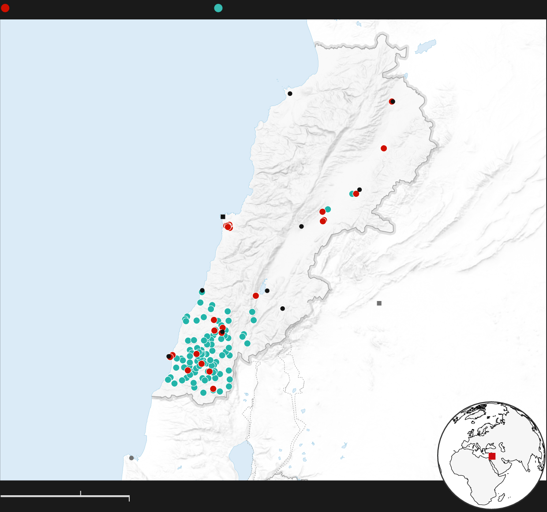Click black city dot right of small lake

pos(267,291)
